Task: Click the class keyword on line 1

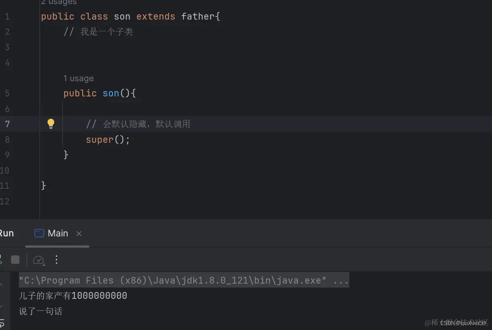Action: [x=94, y=16]
